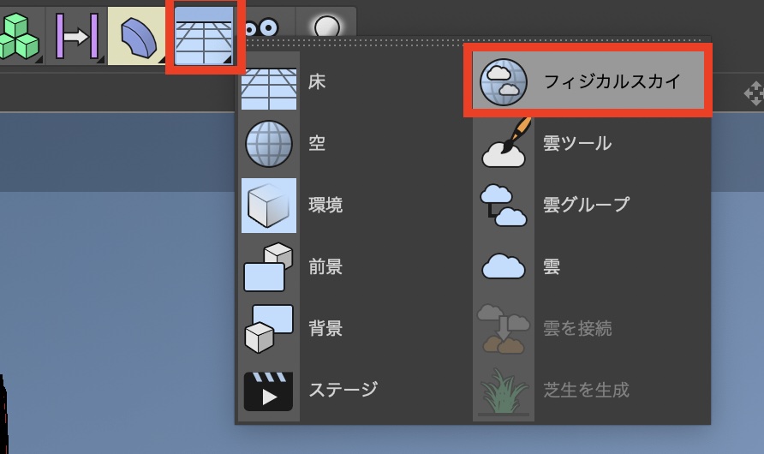
Task: Click the camera object toolbar icon
Action: point(262,28)
